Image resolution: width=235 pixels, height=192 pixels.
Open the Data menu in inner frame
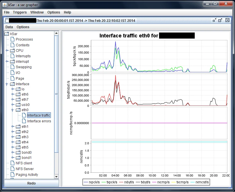click(x=9, y=27)
